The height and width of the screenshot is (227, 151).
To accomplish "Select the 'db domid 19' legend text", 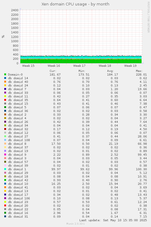I will tap(18, 151).
